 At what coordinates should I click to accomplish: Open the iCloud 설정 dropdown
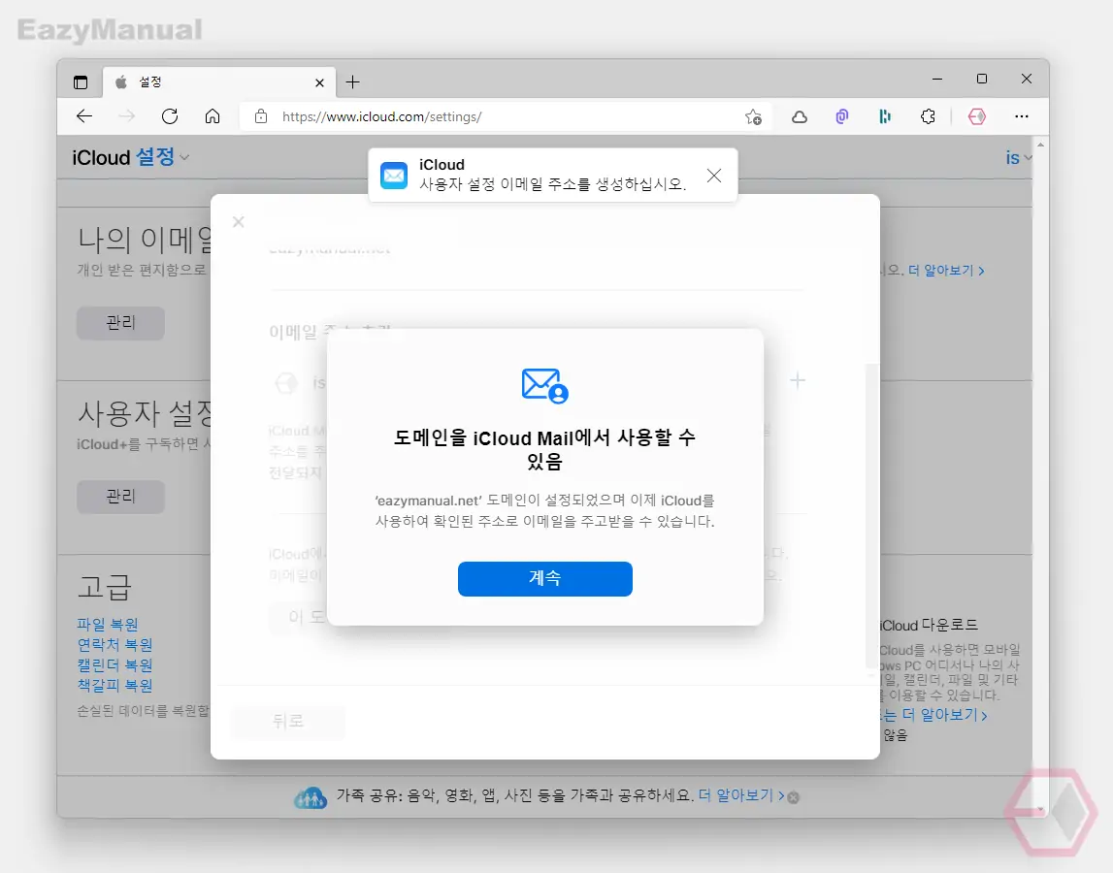pos(131,157)
